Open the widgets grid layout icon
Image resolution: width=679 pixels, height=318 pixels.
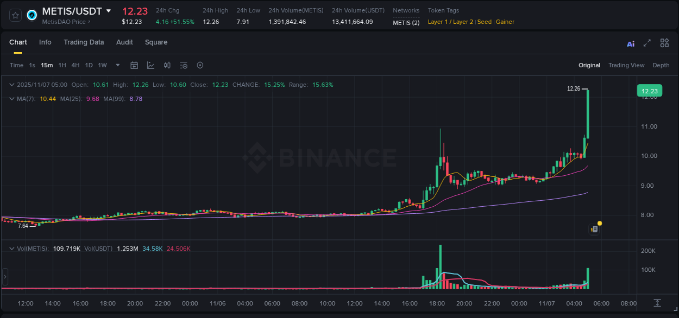click(664, 43)
